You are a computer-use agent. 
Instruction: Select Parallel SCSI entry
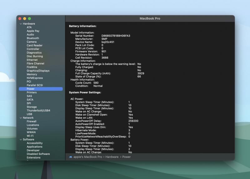(35, 85)
